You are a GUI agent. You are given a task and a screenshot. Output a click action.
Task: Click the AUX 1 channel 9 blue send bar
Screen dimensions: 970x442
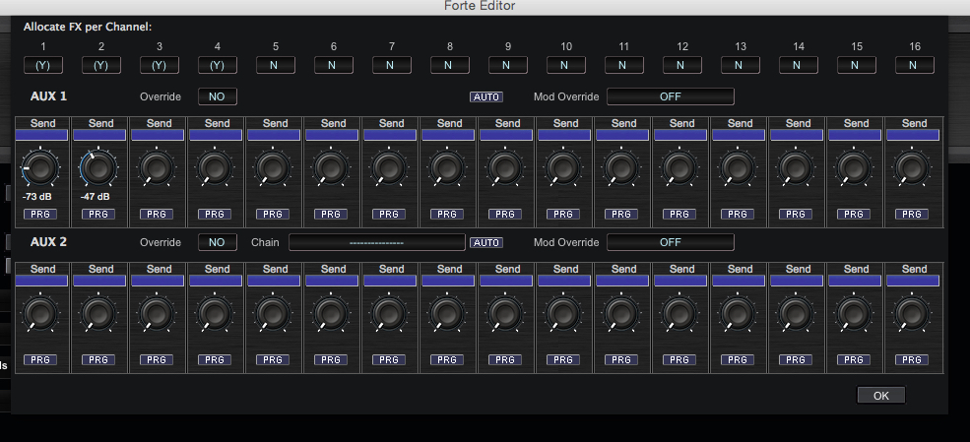tap(506, 135)
